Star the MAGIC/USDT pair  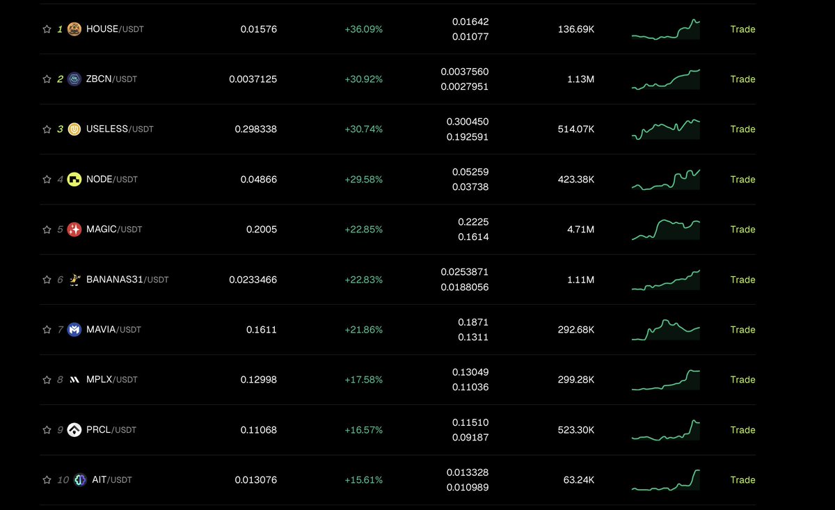[x=47, y=230]
